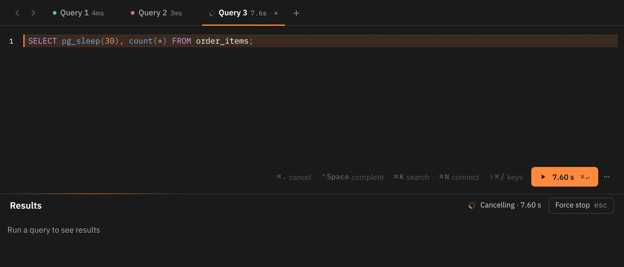The height and width of the screenshot is (267, 624).
Task: Click the Results panel heading
Action: [26, 205]
